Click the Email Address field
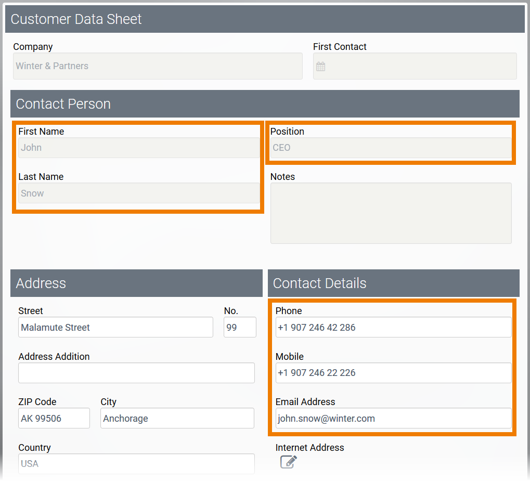 point(393,418)
